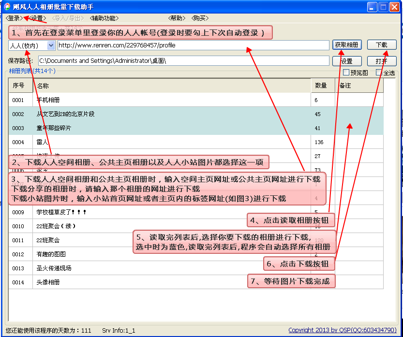
Task: Select album 童年那些碎片
Action: (196, 128)
